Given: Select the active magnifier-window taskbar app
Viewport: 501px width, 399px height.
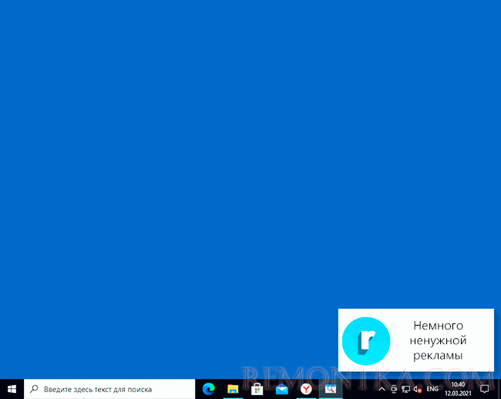Looking at the screenshot, I should tap(331, 389).
